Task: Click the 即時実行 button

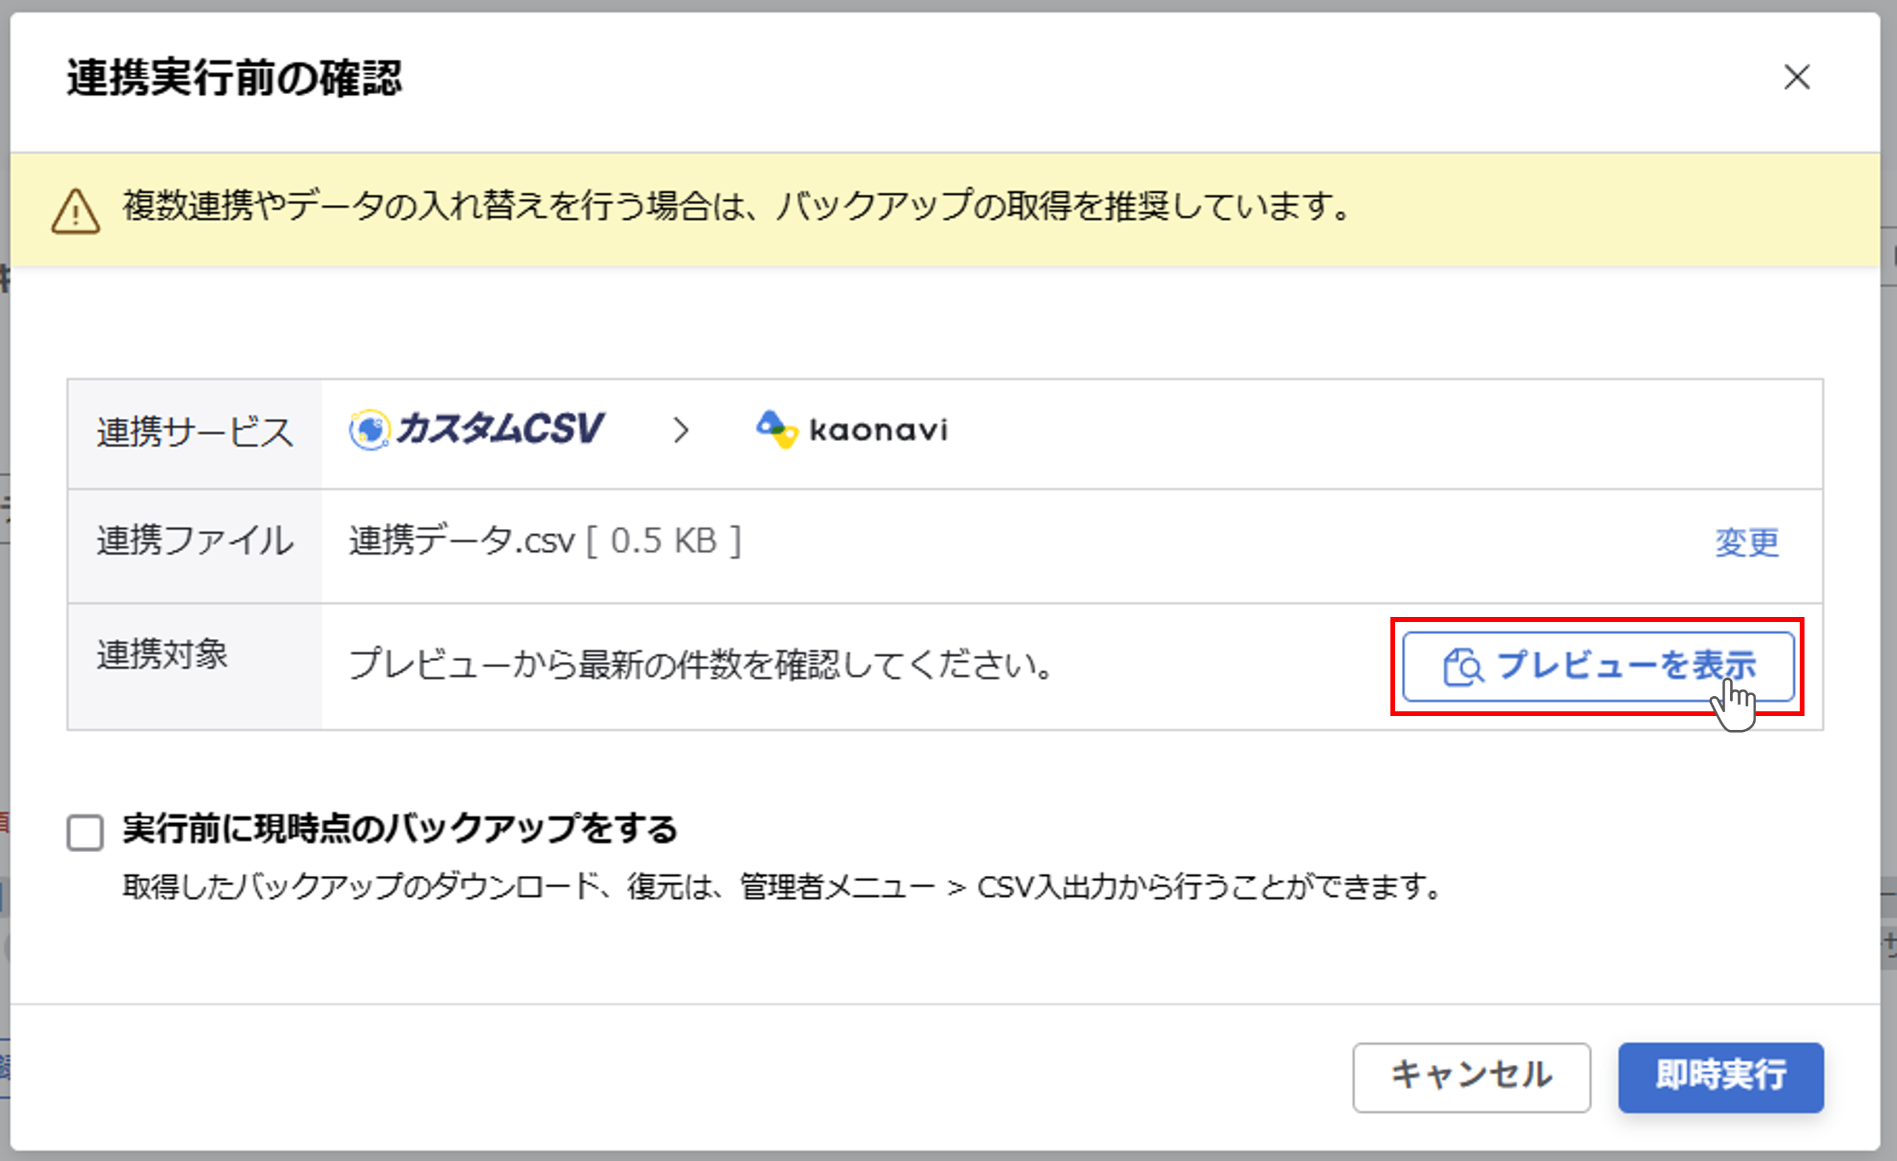Action: (x=1720, y=1076)
